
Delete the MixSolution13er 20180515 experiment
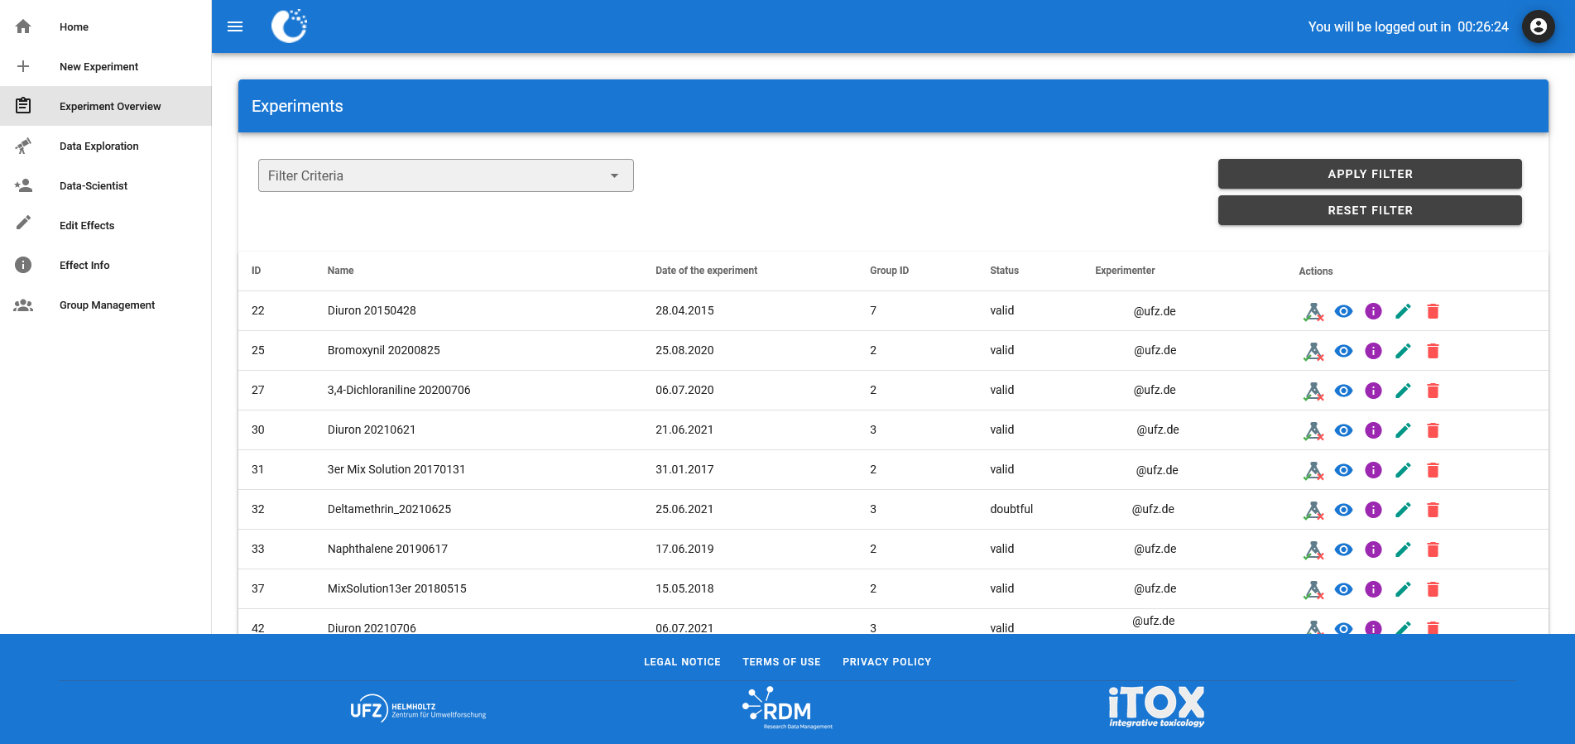pos(1433,589)
